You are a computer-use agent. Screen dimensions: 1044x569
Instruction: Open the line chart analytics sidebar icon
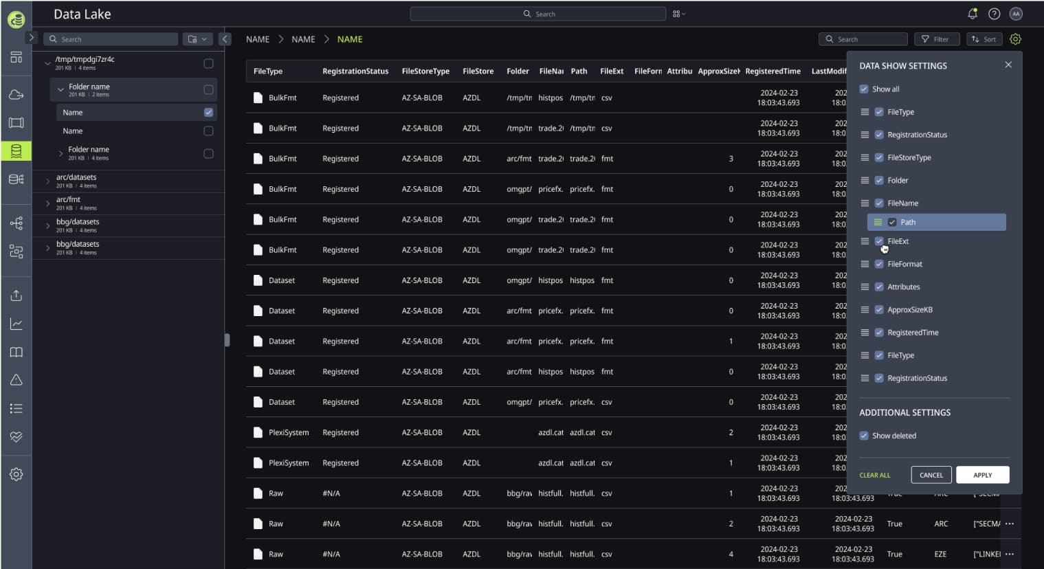(x=16, y=324)
